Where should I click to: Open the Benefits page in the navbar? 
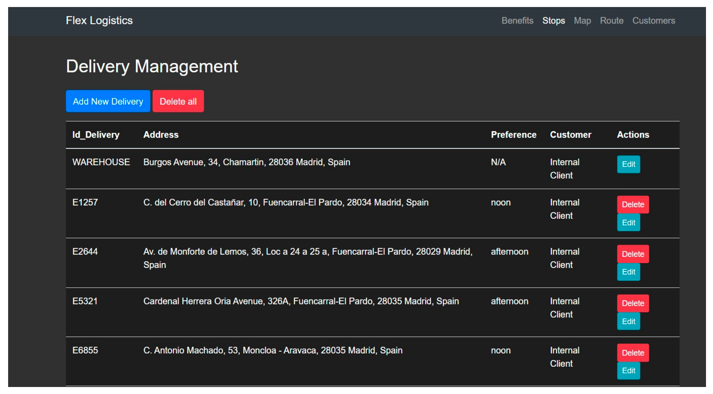[517, 21]
